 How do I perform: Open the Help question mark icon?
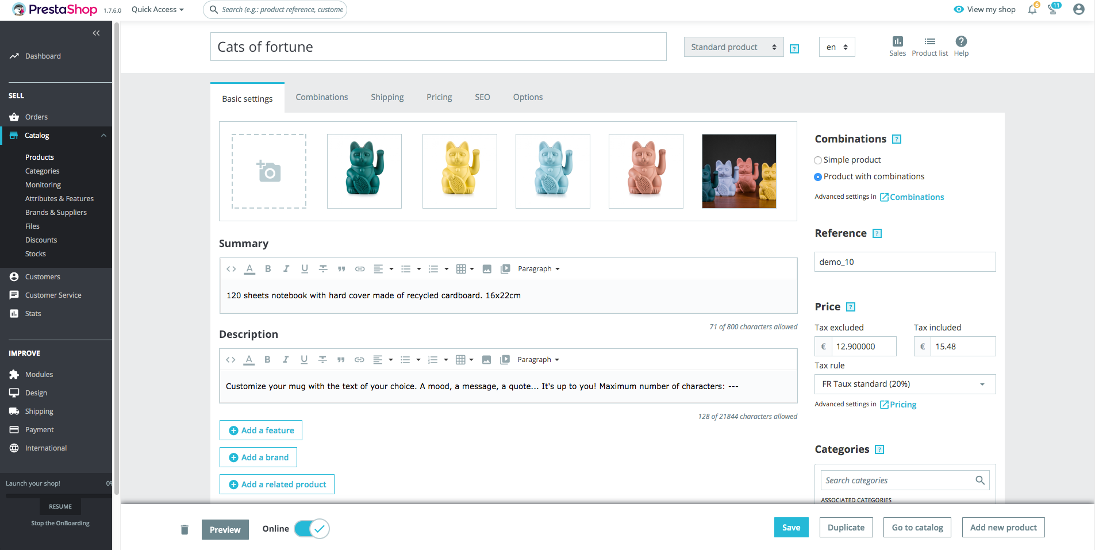(961, 47)
